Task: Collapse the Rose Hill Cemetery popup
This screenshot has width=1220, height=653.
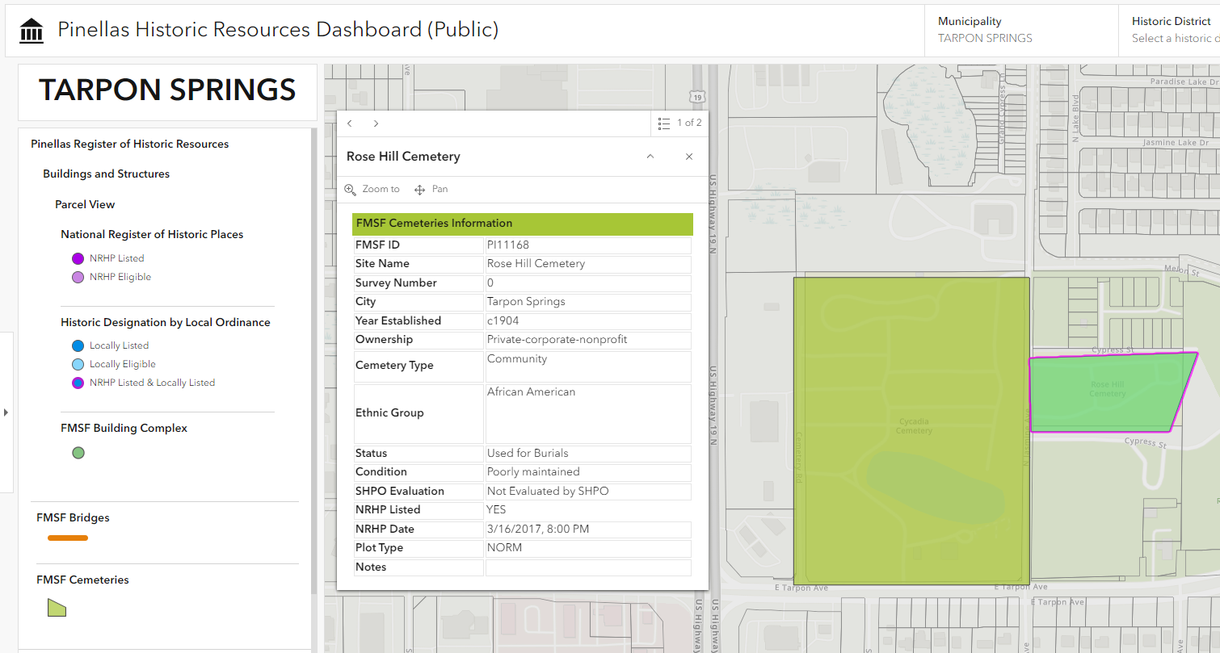Action: point(650,157)
